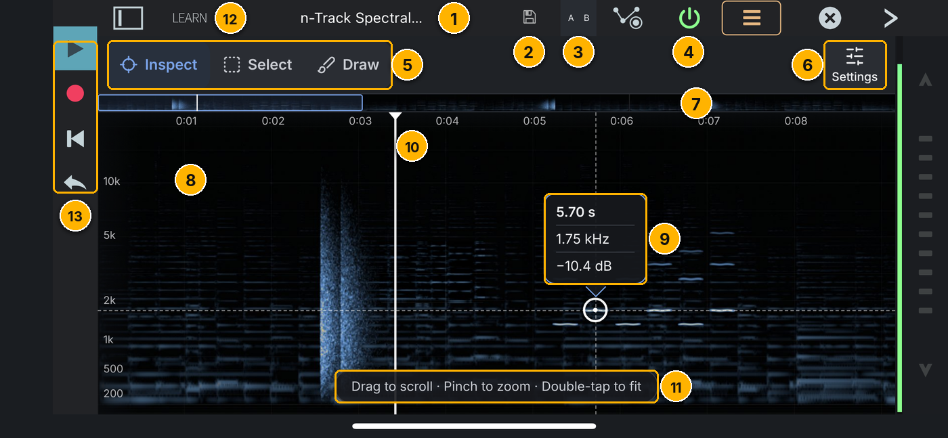Click the down arrow on right strip
Viewport: 948px width, 438px height.
(925, 370)
